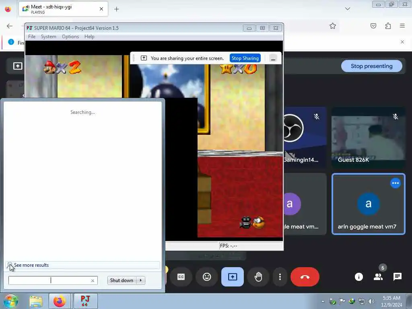Open the emoji reactions button
412x309 pixels.
(207, 277)
